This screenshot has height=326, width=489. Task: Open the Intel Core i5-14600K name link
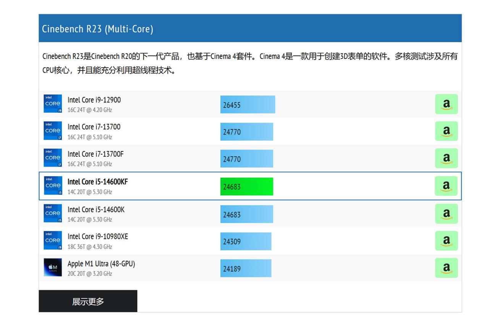click(x=96, y=209)
